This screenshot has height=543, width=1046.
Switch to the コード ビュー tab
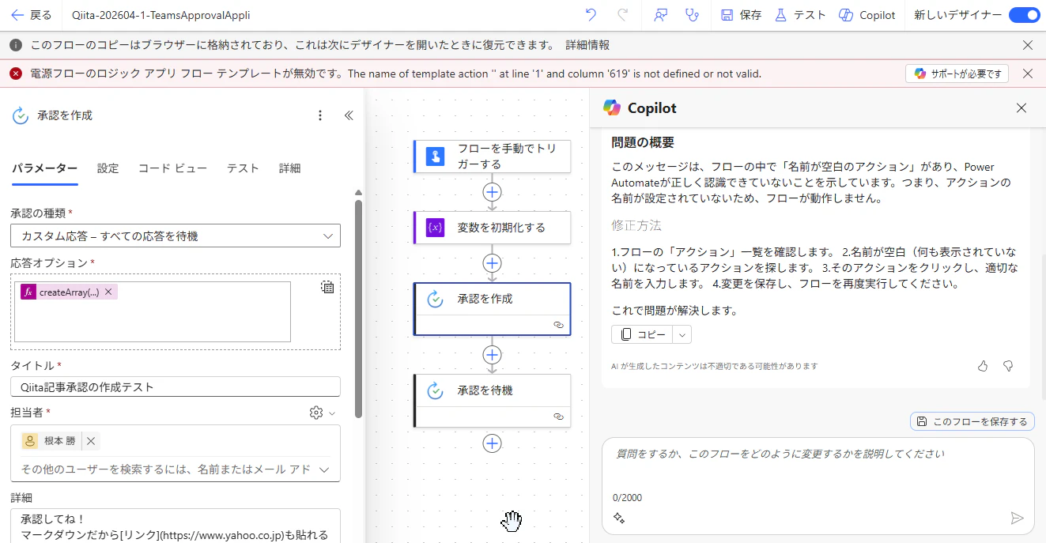tap(172, 168)
